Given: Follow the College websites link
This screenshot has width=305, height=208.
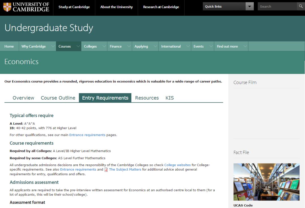Looking at the screenshot, I should click(177, 165).
